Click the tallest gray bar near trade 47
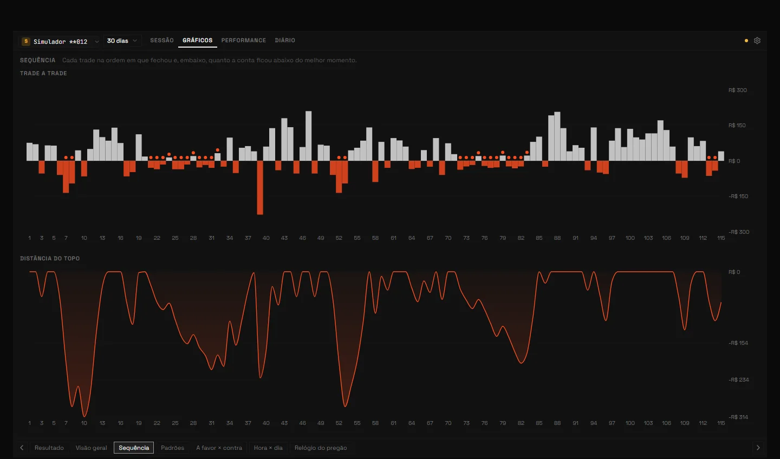 pos(309,136)
